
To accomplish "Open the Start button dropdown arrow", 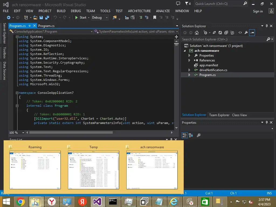I will (x=89, y=18).
